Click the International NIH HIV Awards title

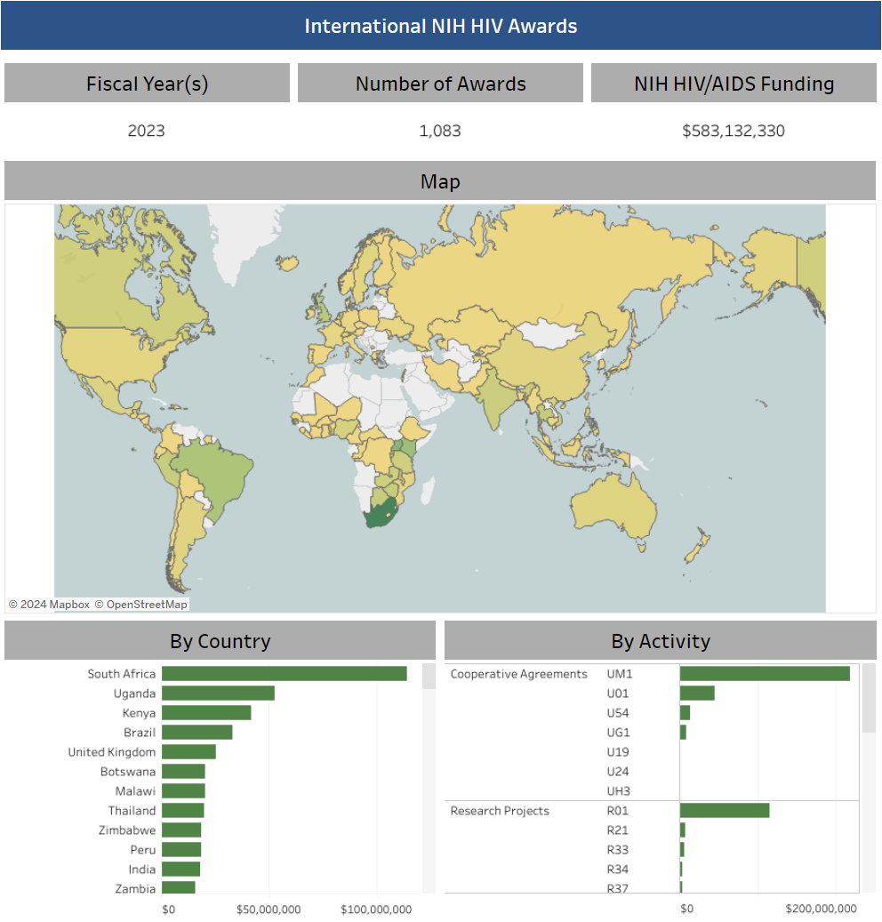click(x=441, y=26)
